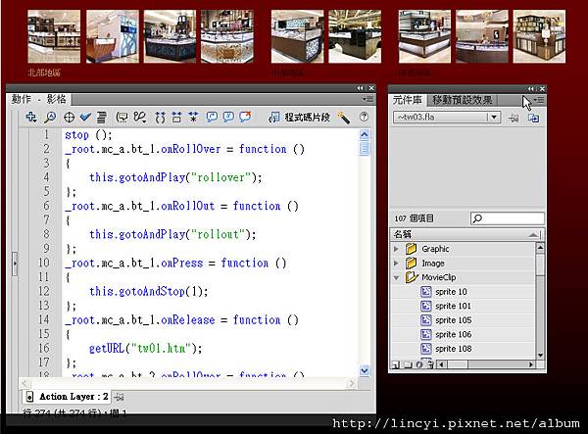The width and height of the screenshot is (588, 434).
Task: Select the MovieClip folder row
Action: click(x=463, y=277)
